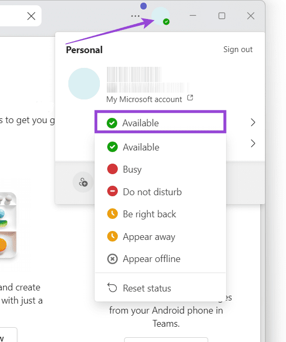The width and height of the screenshot is (286, 342).
Task: Sign out of the Personal account
Action: point(238,49)
